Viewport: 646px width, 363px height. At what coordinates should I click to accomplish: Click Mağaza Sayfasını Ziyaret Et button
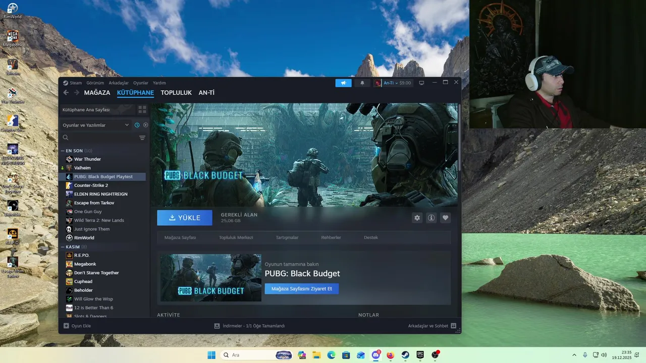tap(302, 288)
